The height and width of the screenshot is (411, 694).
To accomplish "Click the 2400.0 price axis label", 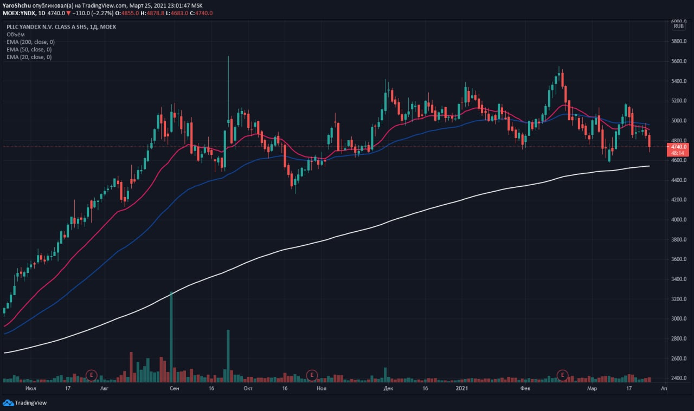I will [x=679, y=378].
